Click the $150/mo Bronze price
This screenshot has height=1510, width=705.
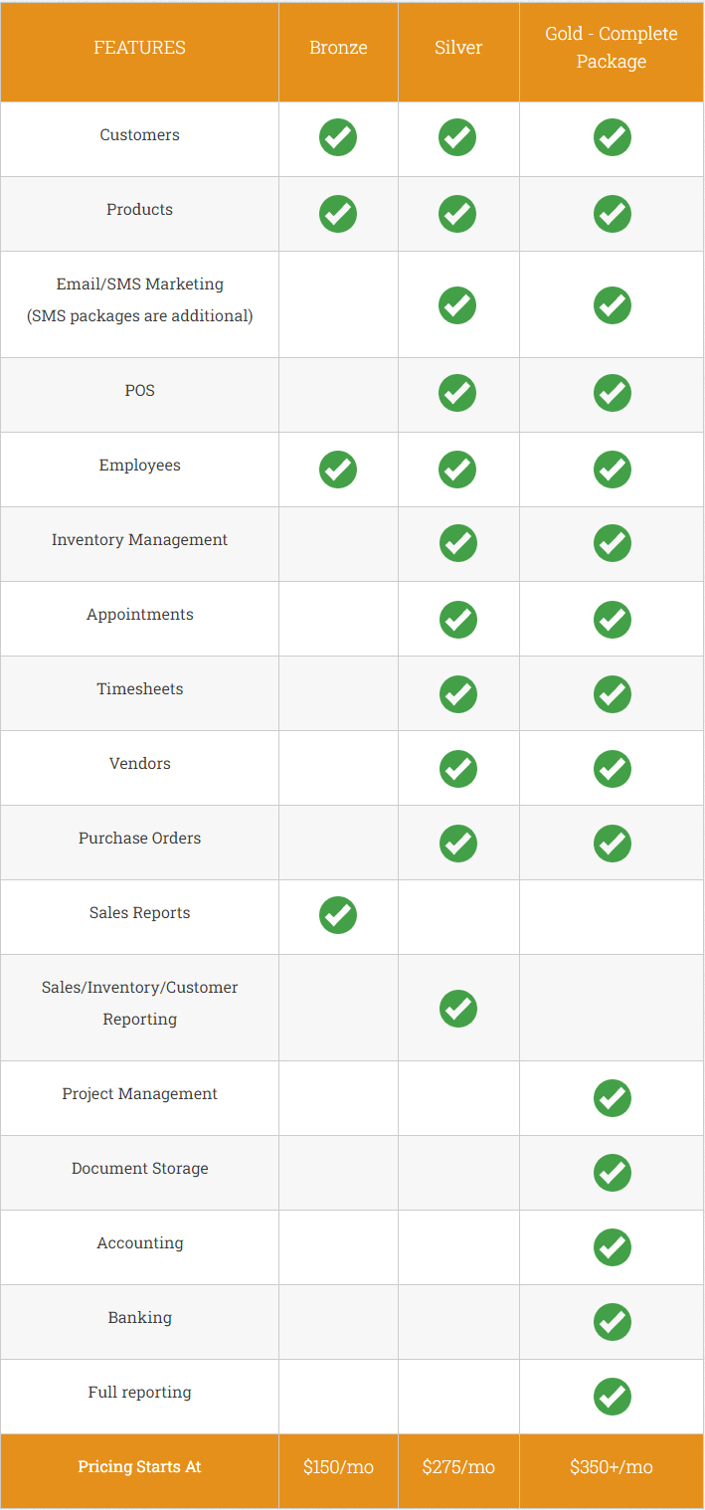[x=338, y=1467]
